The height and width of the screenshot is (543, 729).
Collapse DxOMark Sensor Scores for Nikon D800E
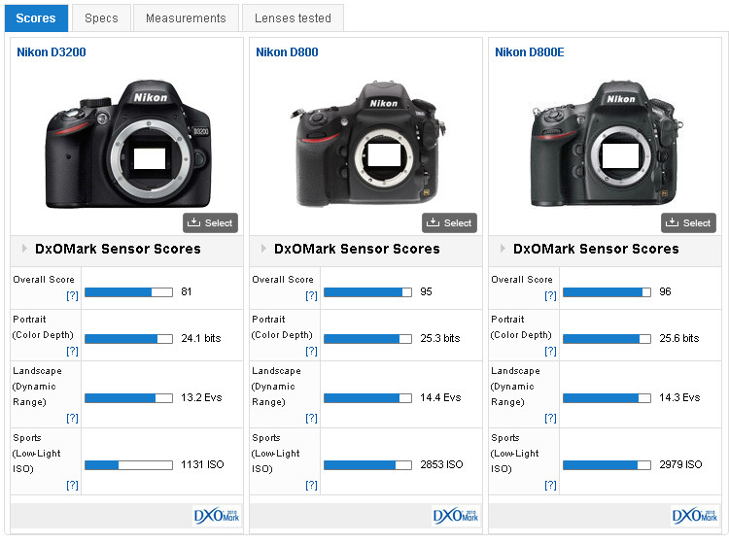[503, 249]
